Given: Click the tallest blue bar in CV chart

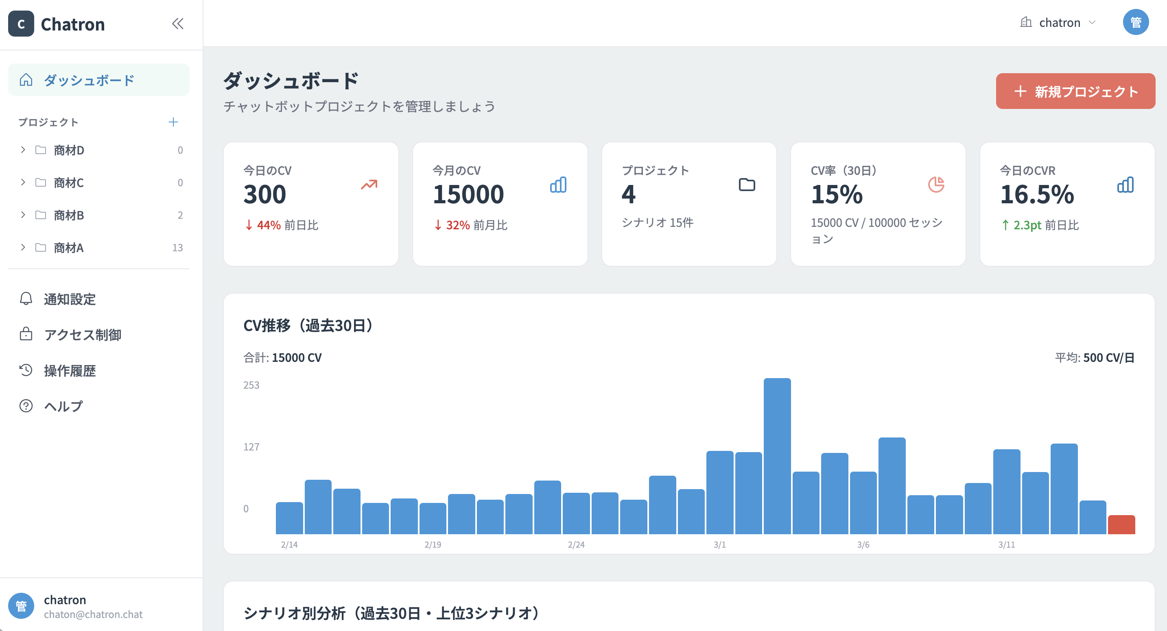Looking at the screenshot, I should point(777,457).
